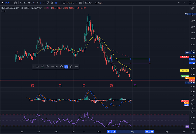Switch to the 5m timeframe
The image size is (196, 134).
25,3
